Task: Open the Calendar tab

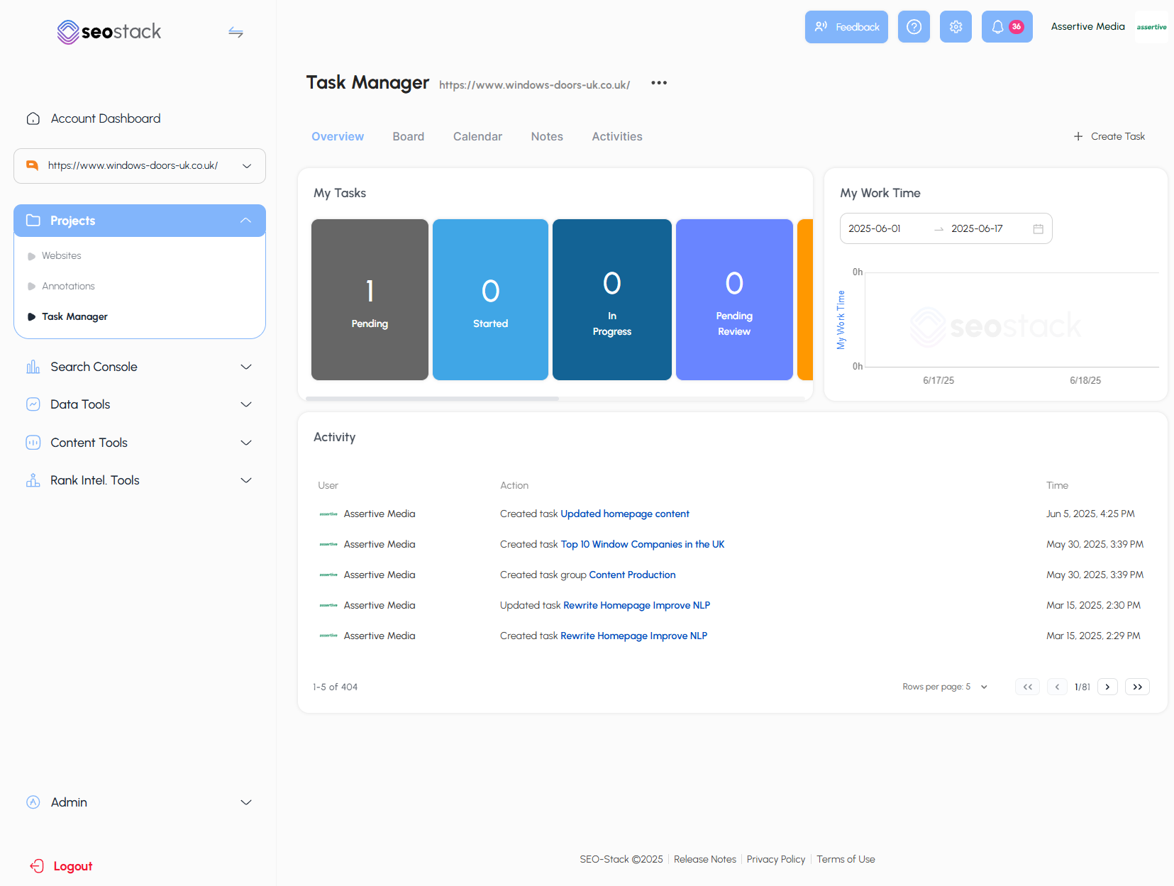Action: (477, 136)
